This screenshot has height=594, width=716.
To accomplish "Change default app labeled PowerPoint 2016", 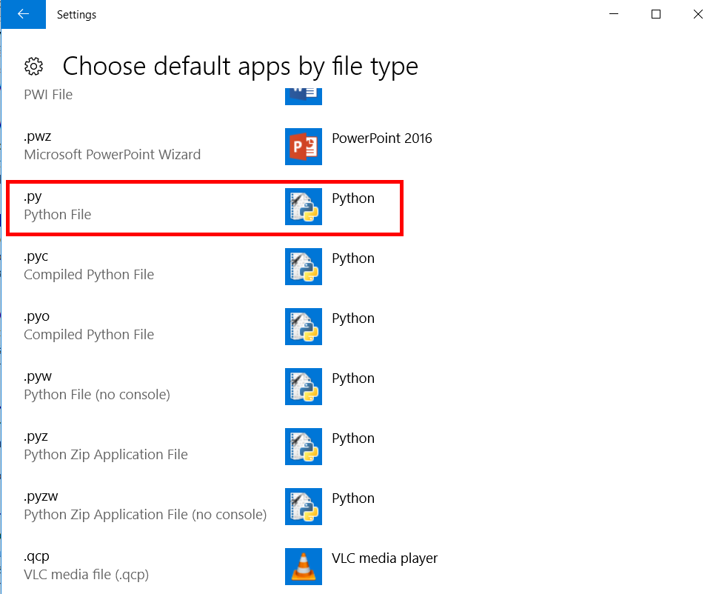I will [382, 138].
